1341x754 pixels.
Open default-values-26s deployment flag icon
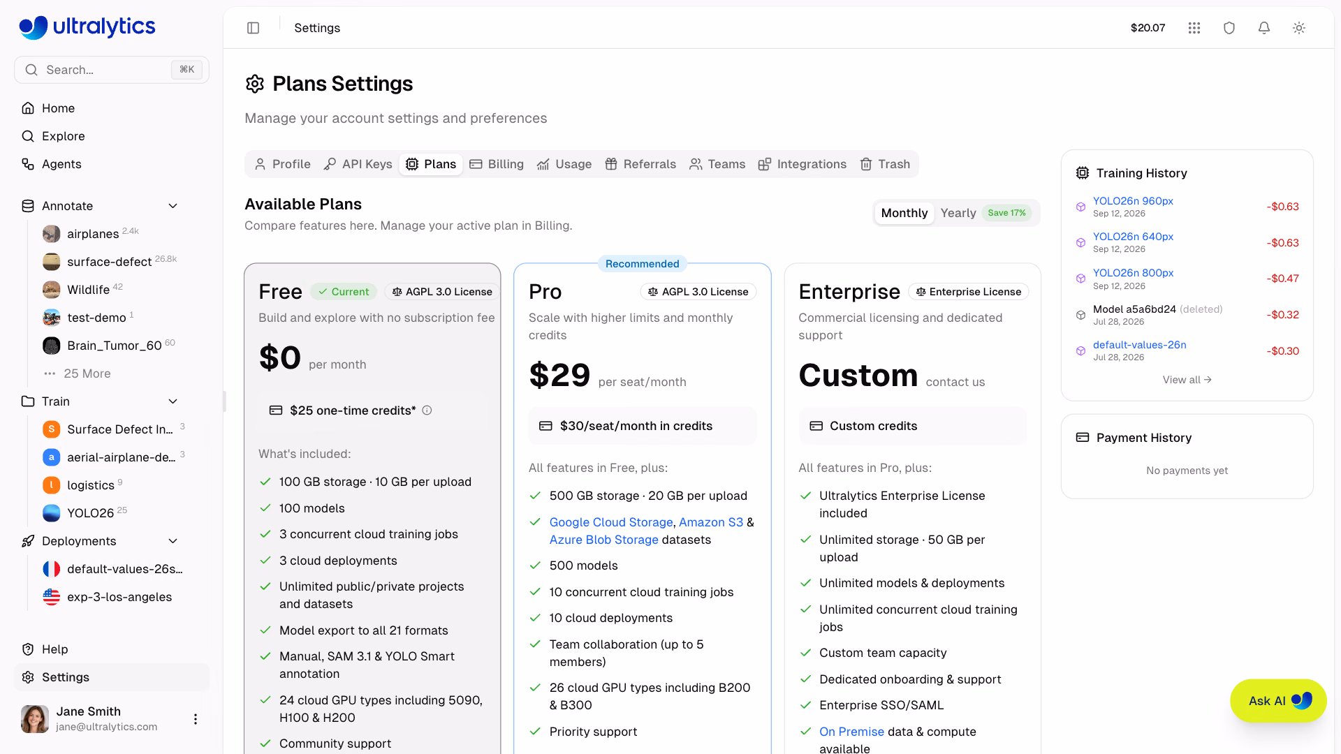click(x=52, y=569)
